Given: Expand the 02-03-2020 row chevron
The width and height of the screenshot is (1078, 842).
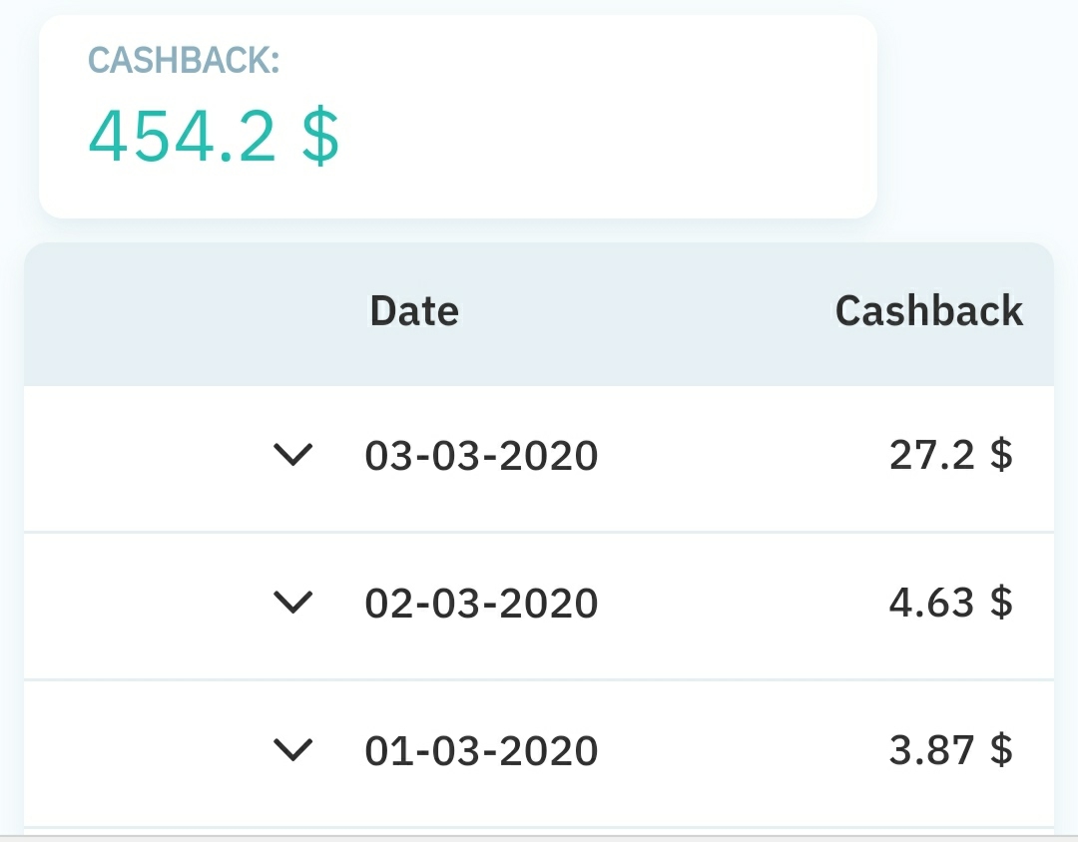Looking at the screenshot, I should [x=292, y=603].
